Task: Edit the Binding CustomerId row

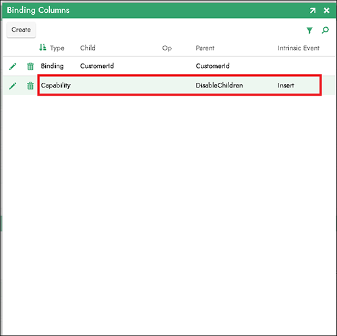Action: click(13, 66)
